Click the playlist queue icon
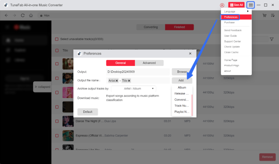 [x=272, y=15]
